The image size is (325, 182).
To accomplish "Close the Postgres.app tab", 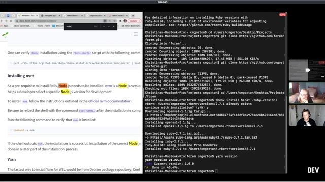I will point(59,16).
